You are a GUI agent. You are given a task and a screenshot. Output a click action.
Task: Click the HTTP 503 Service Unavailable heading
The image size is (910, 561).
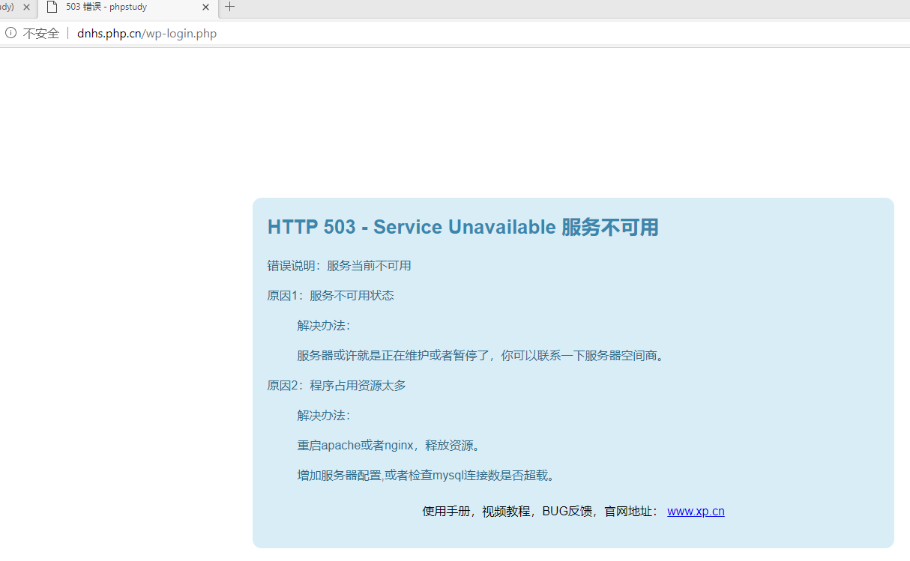[x=462, y=227]
